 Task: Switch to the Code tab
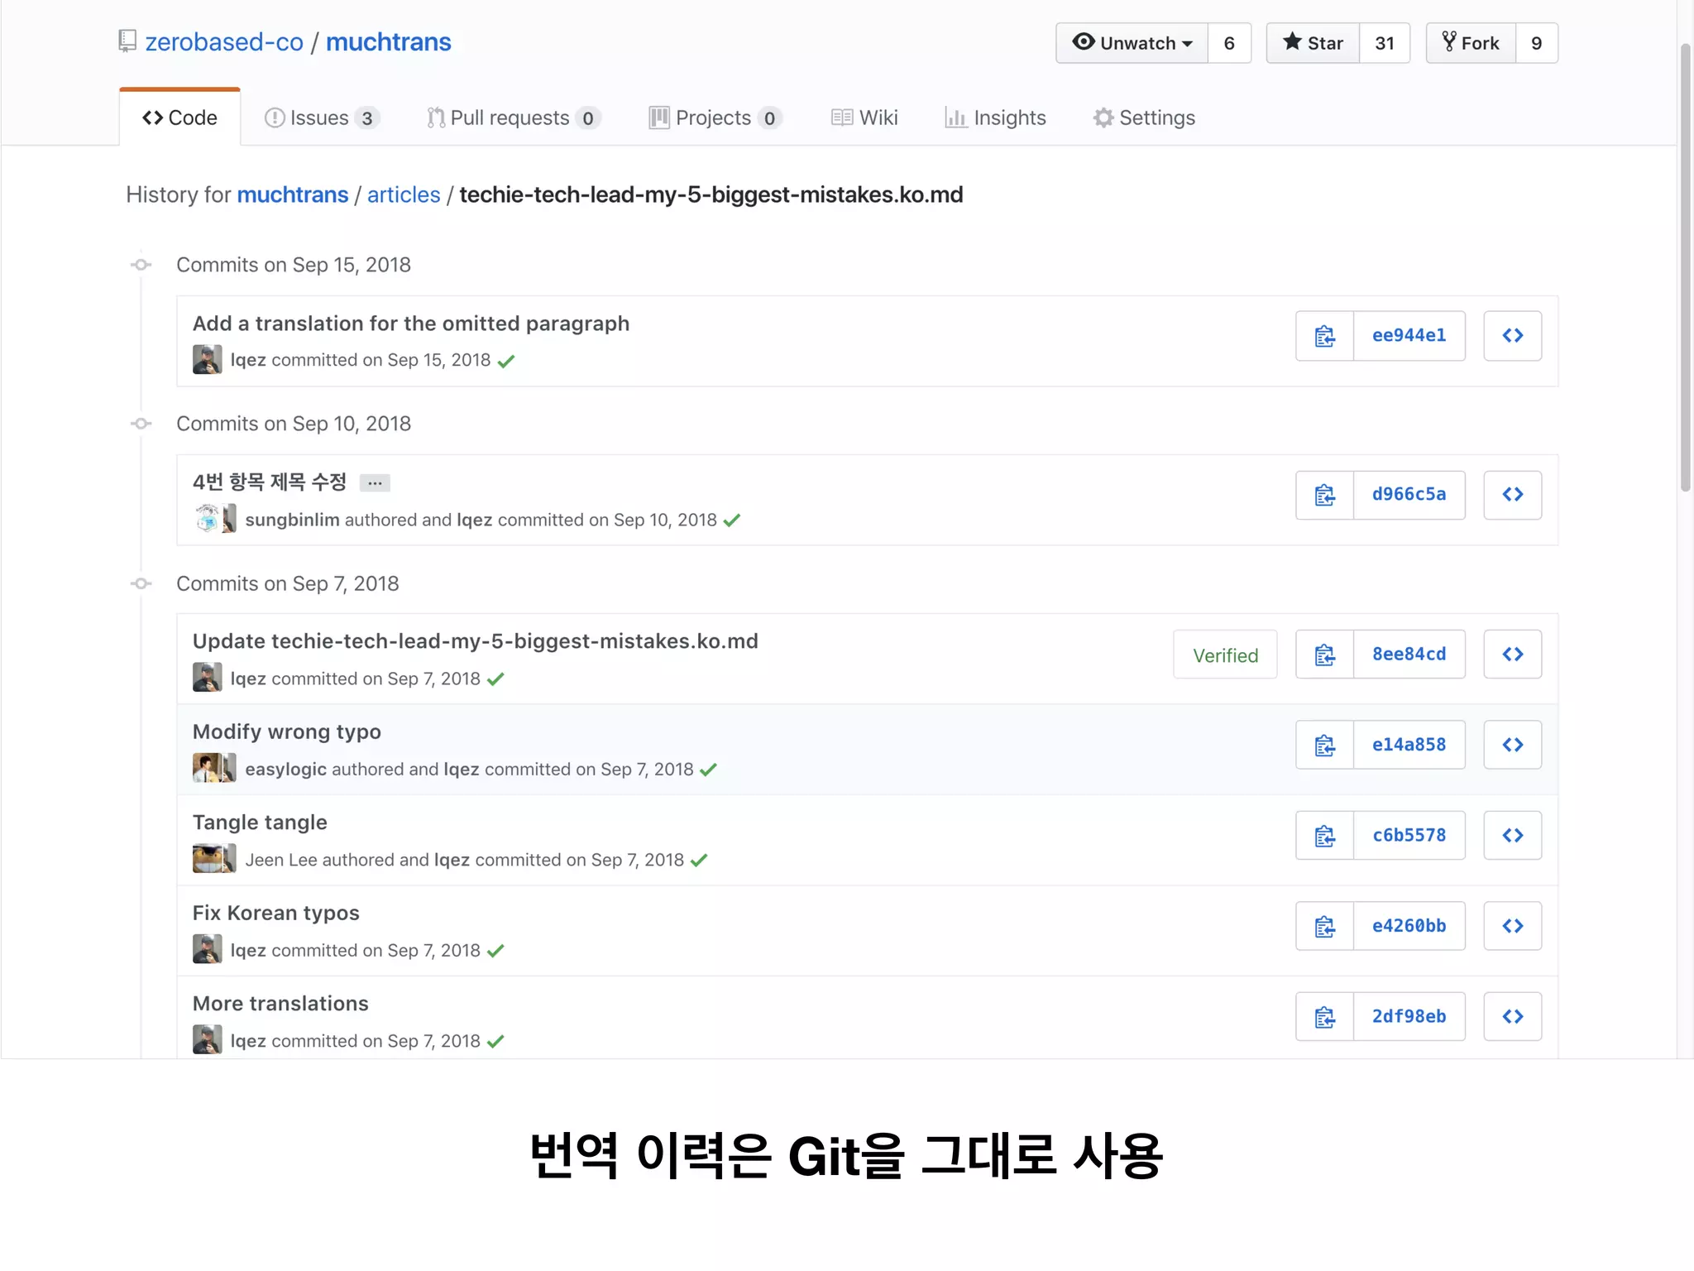point(179,118)
